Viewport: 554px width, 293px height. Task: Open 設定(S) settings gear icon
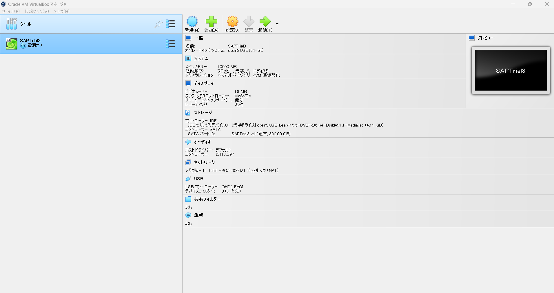click(232, 21)
